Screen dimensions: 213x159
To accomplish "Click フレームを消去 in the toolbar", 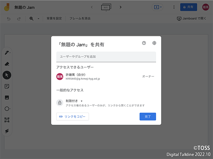I will pos(80,19).
